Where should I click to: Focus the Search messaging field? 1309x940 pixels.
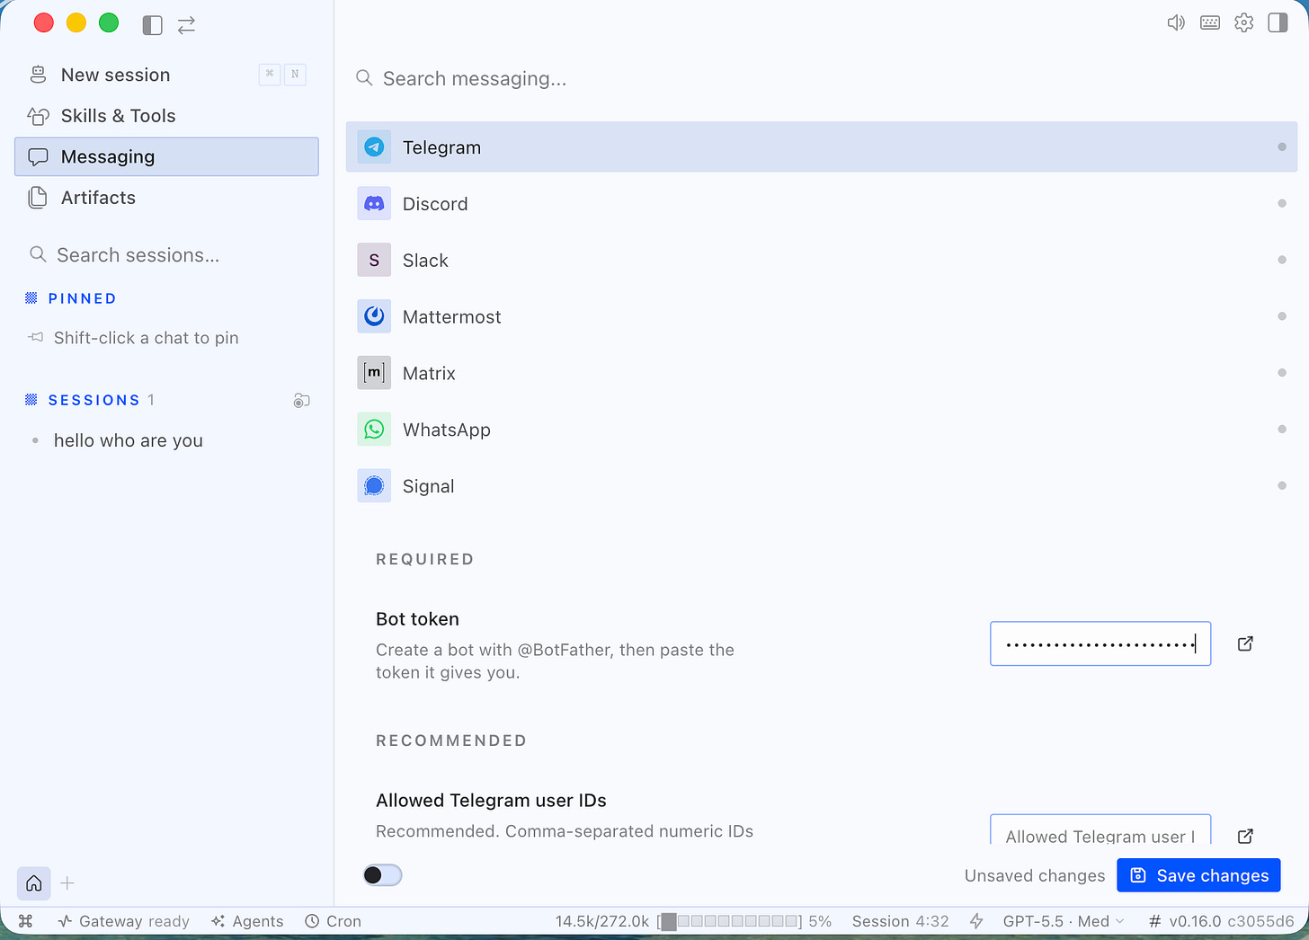(822, 78)
